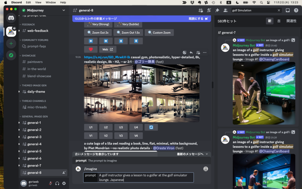Toggle microphone mute
The height and width of the screenshot is (189, 302).
(50, 183)
